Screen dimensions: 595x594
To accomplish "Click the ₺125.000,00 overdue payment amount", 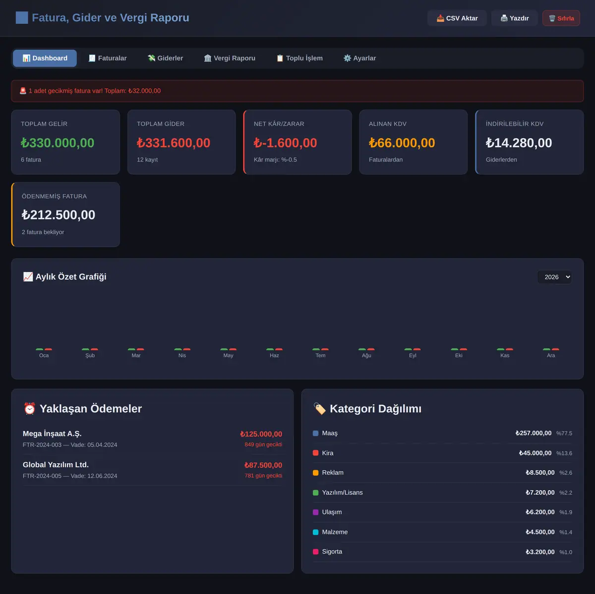I will [x=261, y=434].
